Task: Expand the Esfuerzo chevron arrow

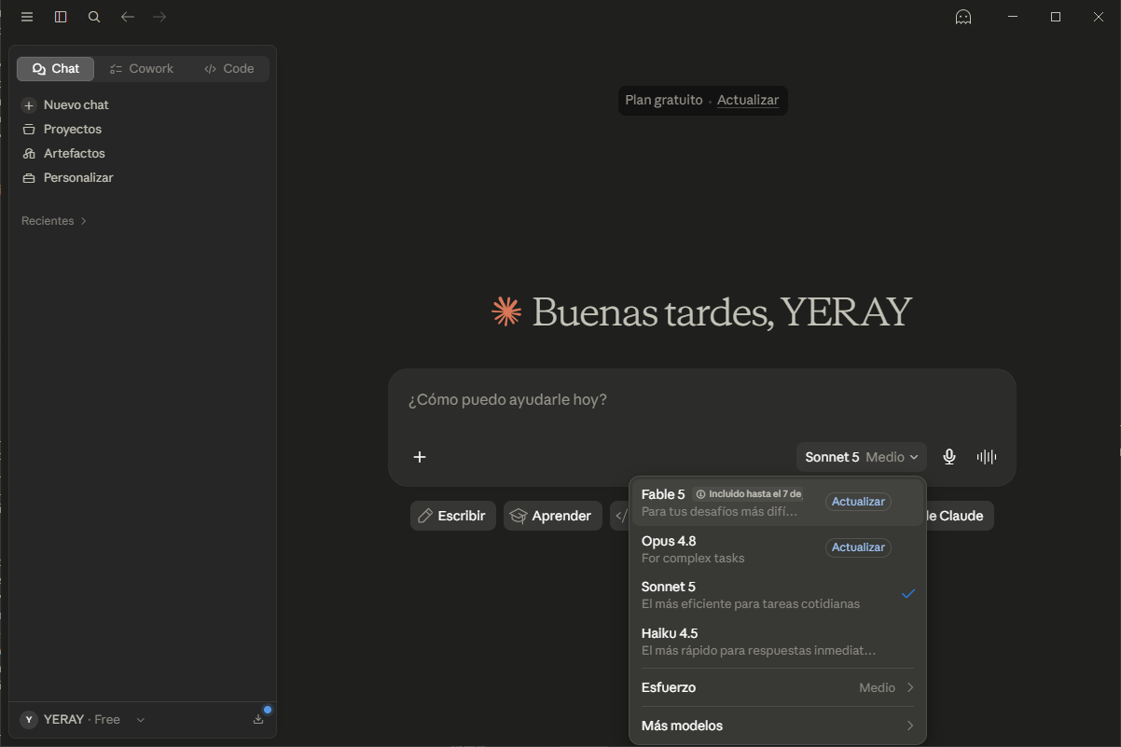Action: (910, 687)
